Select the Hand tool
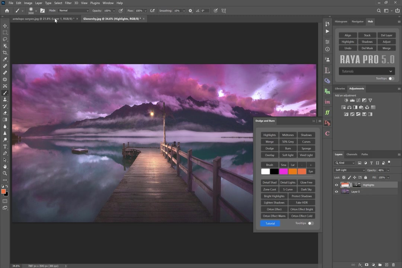 tap(5, 167)
